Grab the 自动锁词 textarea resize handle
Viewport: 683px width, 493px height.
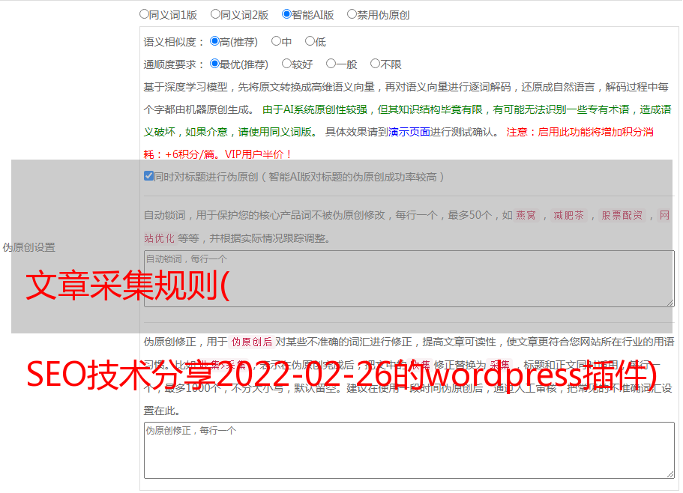[670, 303]
